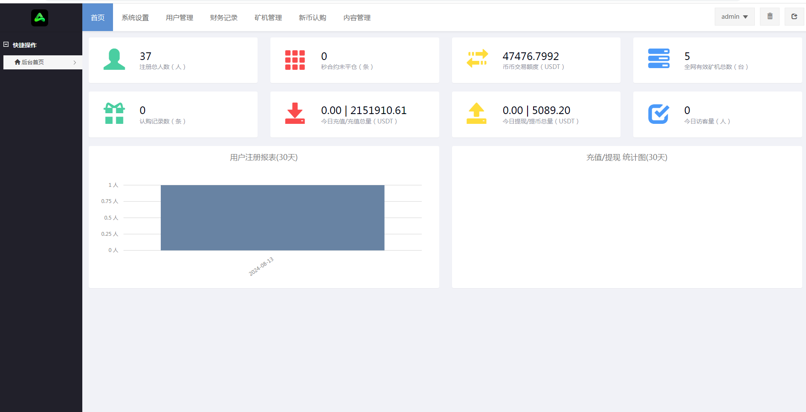Image resolution: width=806 pixels, height=412 pixels.
Task: Open 新币认购 in the top navigation
Action: (x=313, y=17)
